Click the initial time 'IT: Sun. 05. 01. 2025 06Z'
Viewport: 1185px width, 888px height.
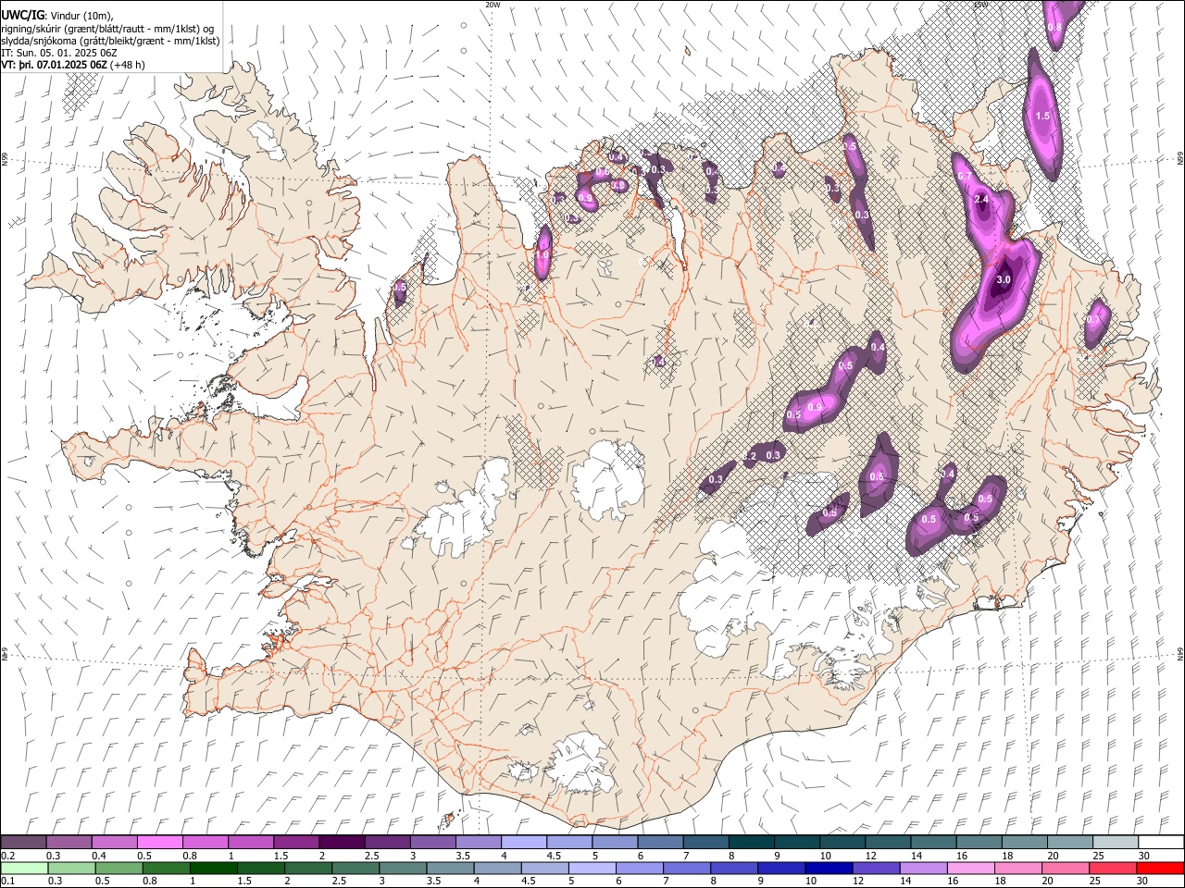pos(59,53)
